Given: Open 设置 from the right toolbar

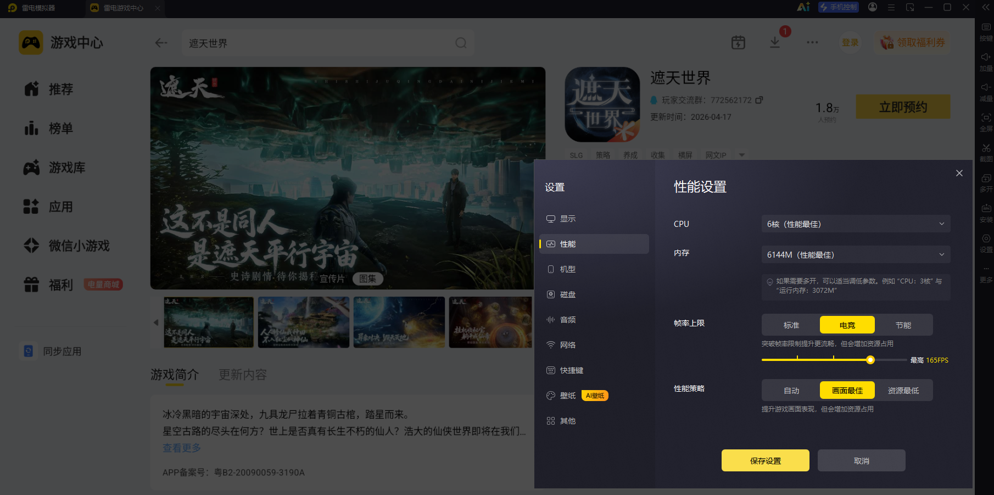Looking at the screenshot, I should click(986, 244).
